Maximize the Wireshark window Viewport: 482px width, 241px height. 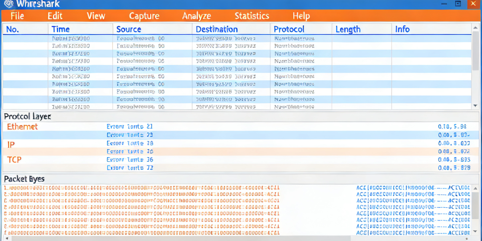[458, 4]
